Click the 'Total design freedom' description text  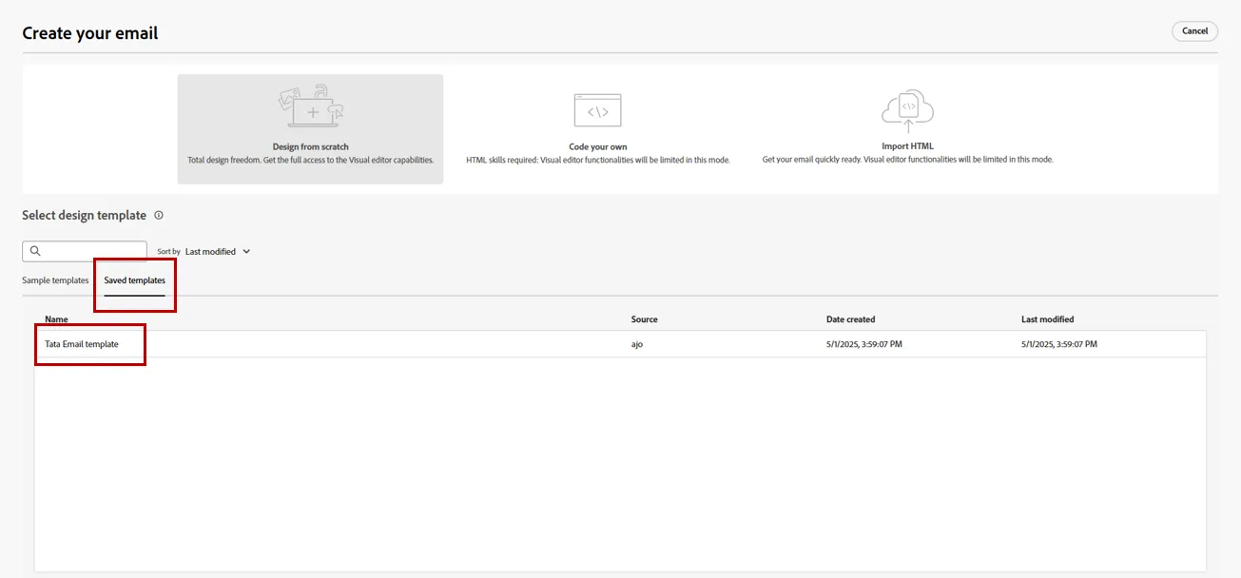pos(310,160)
